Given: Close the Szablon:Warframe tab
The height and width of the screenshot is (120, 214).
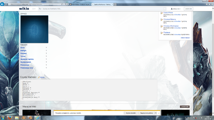Looking at the screenshot, I should [x=112, y=4].
